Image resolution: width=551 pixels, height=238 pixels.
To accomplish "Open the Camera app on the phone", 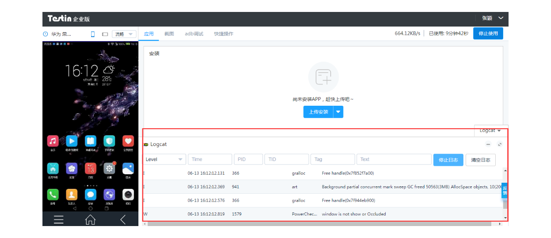I will (128, 195).
